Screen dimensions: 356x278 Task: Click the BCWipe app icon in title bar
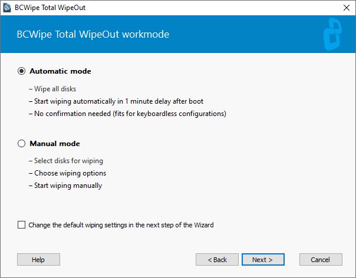(7, 8)
